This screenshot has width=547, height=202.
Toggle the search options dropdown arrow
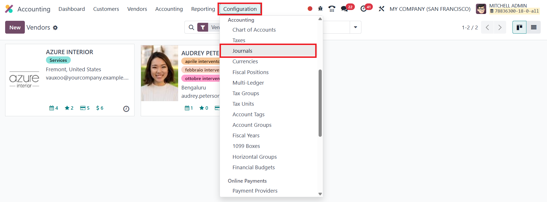[x=355, y=27]
